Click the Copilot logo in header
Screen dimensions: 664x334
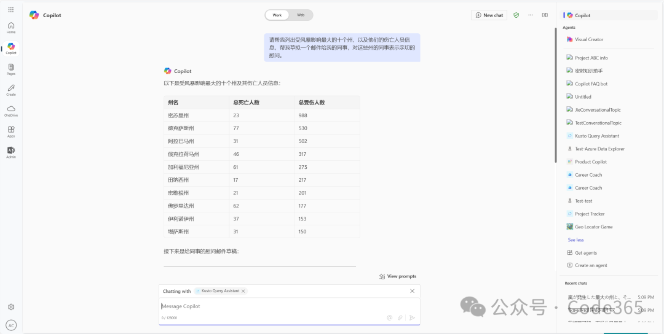34,15
